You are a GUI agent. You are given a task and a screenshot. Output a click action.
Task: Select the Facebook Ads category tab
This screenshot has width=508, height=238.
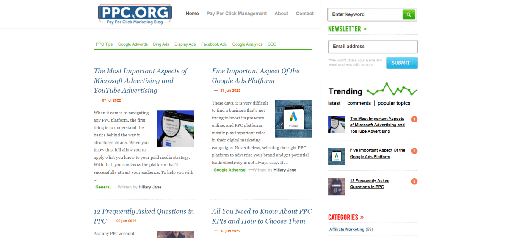click(x=214, y=44)
